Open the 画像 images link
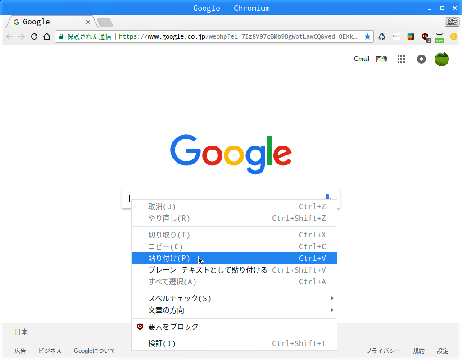The image size is (462, 360). [x=382, y=59]
